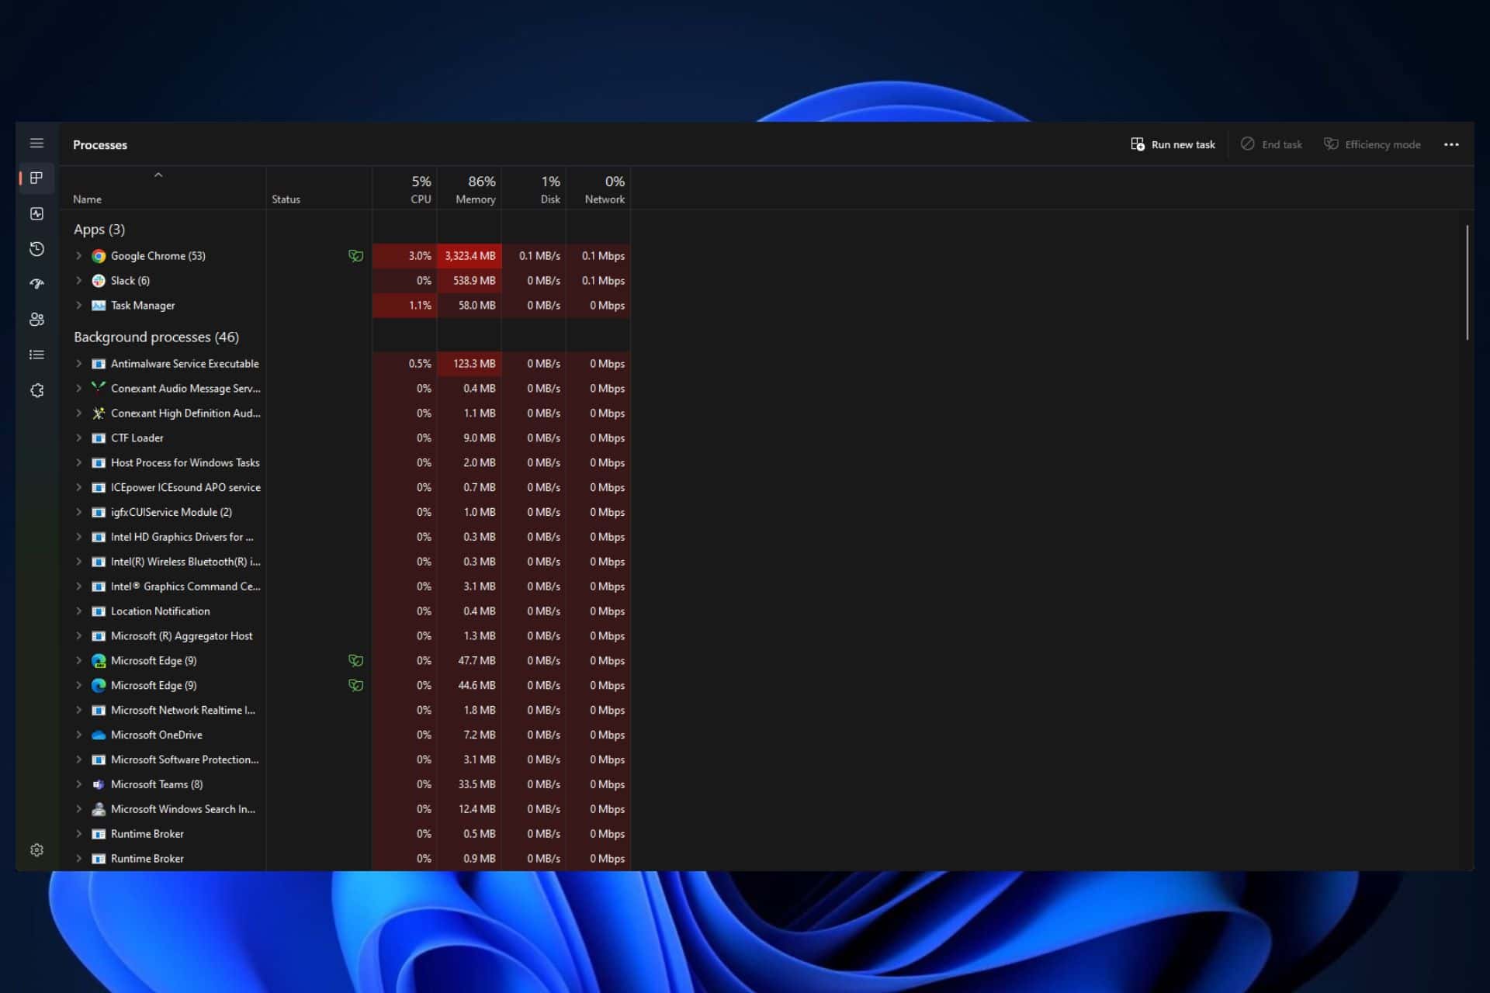Screen dimensions: 1490x993
Task: Expand Slack process group tree
Action: coord(78,280)
